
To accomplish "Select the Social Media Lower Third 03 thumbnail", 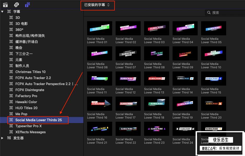I will pos(157,28).
